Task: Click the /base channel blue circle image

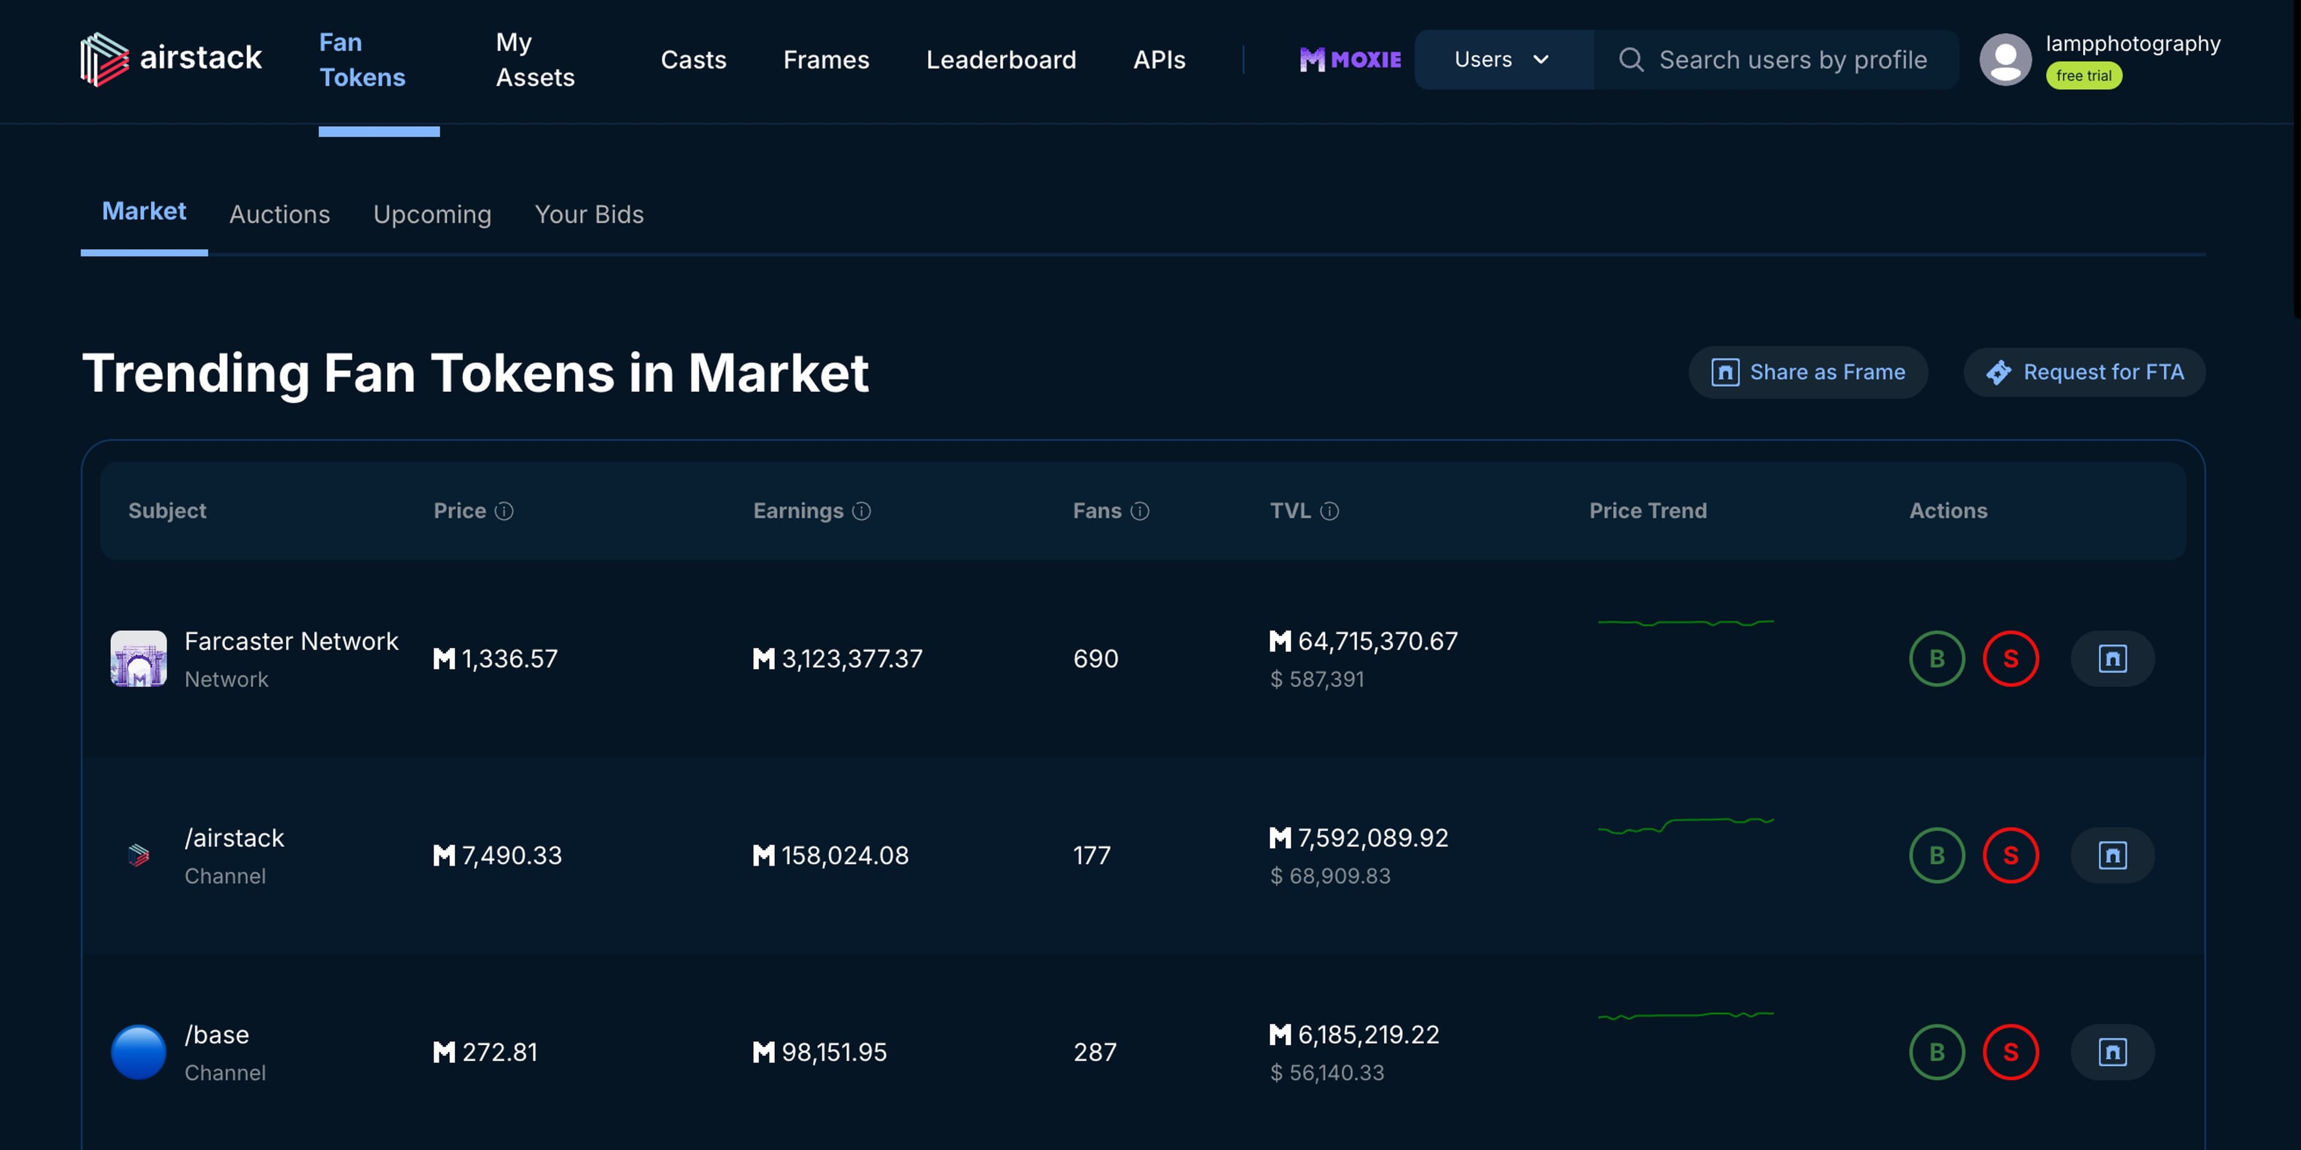Action: pos(138,1052)
